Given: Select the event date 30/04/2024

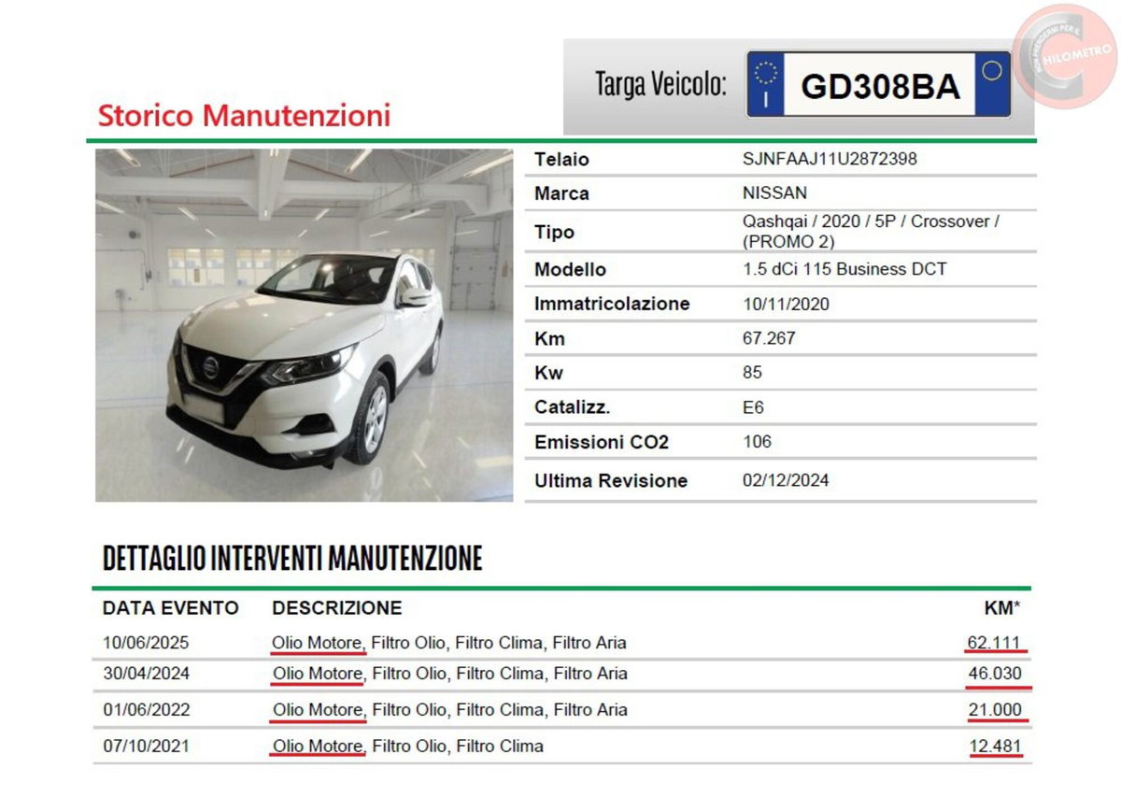Looking at the screenshot, I should tap(146, 674).
